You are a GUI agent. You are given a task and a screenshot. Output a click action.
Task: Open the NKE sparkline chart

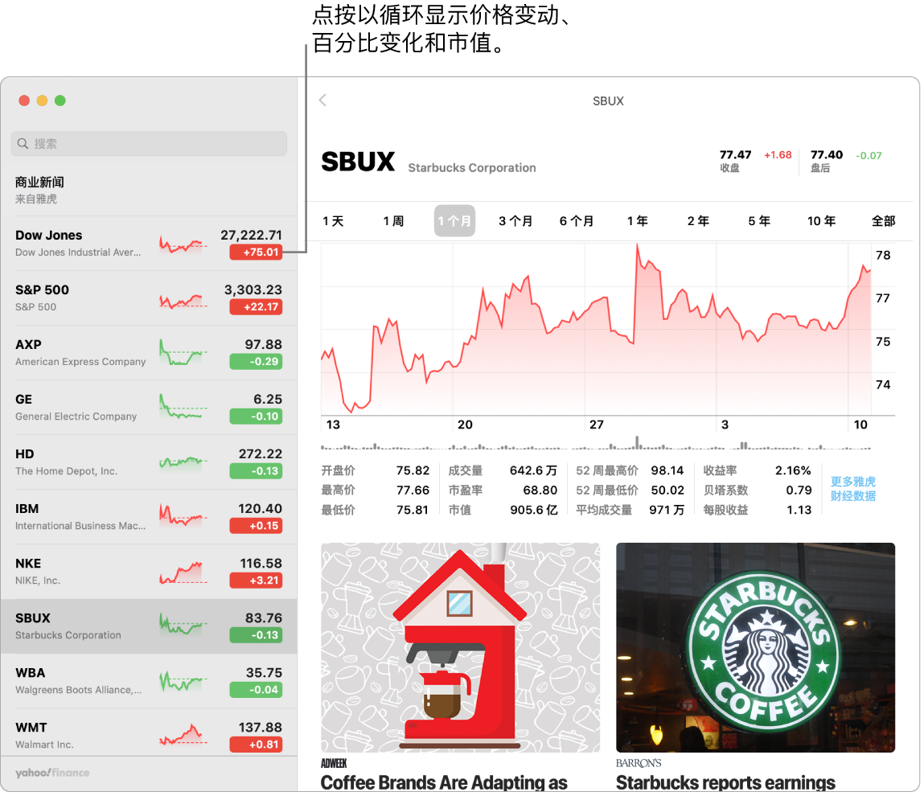pos(183,572)
